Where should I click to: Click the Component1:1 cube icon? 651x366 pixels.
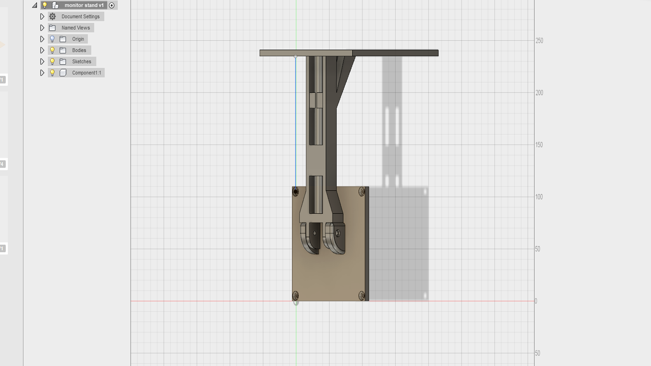coord(63,73)
